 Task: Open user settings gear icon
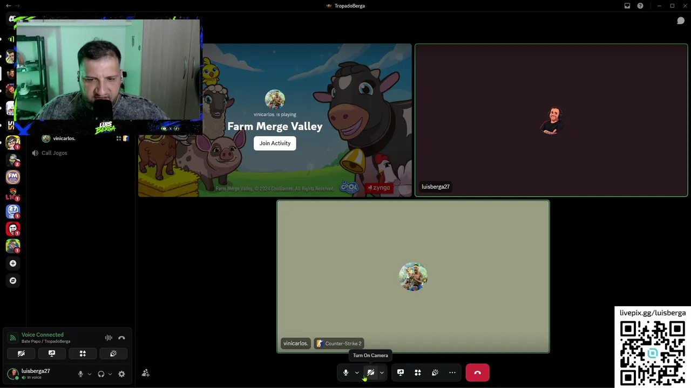[121, 374]
